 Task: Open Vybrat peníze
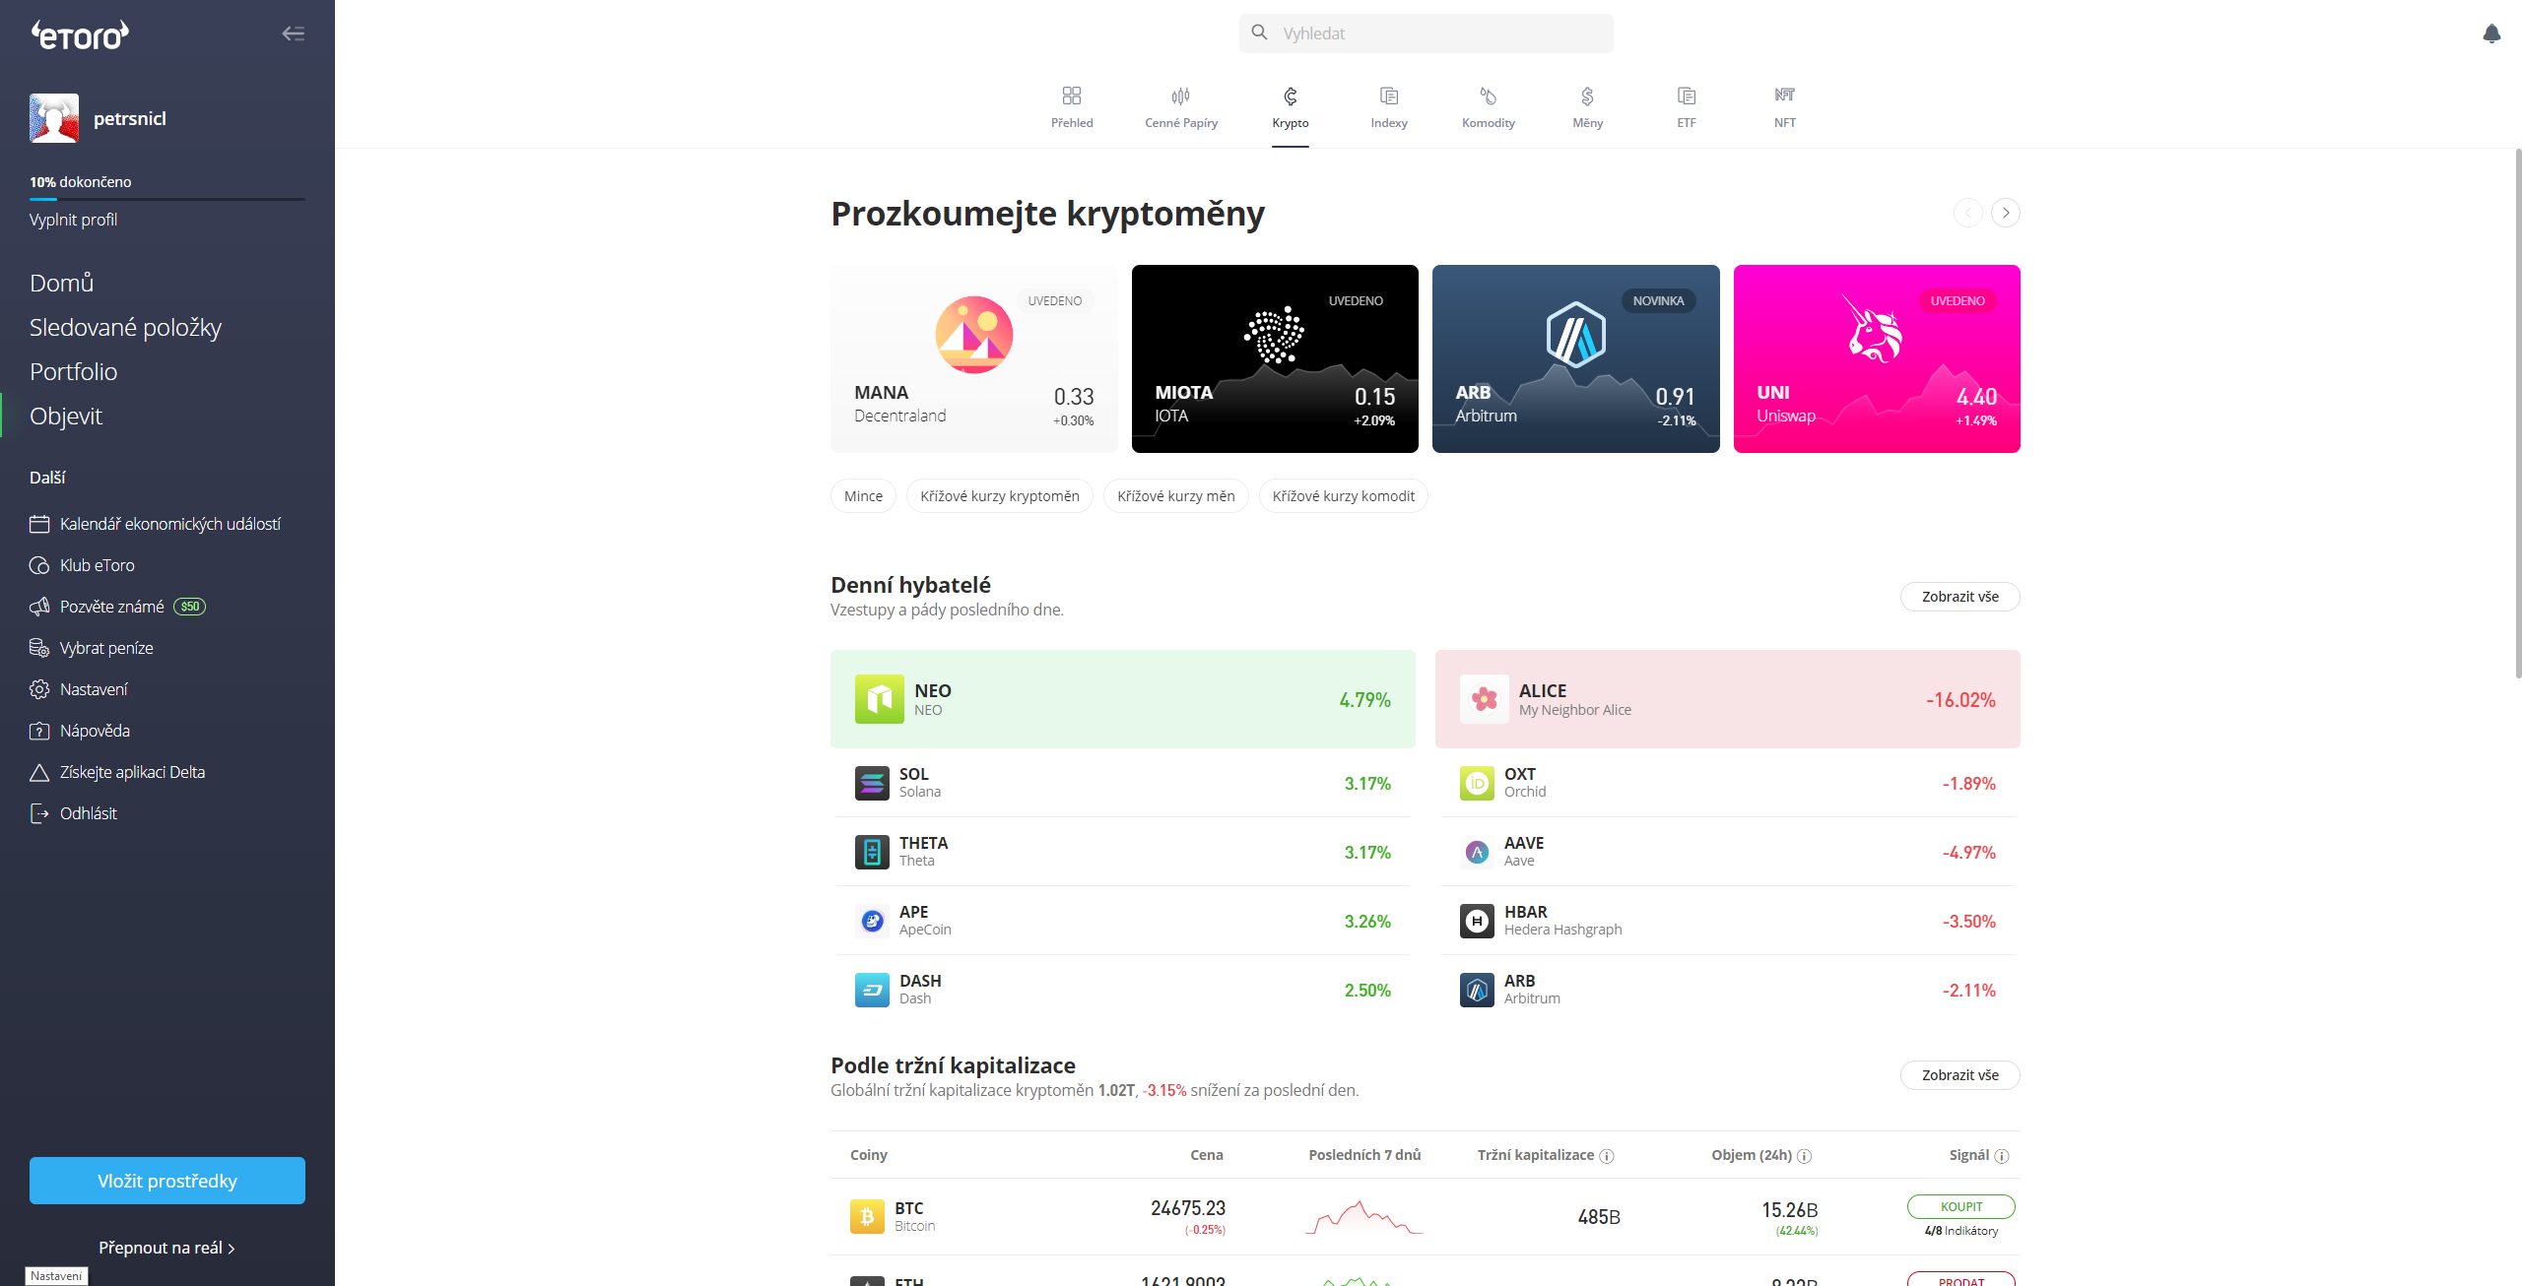pos(92,648)
